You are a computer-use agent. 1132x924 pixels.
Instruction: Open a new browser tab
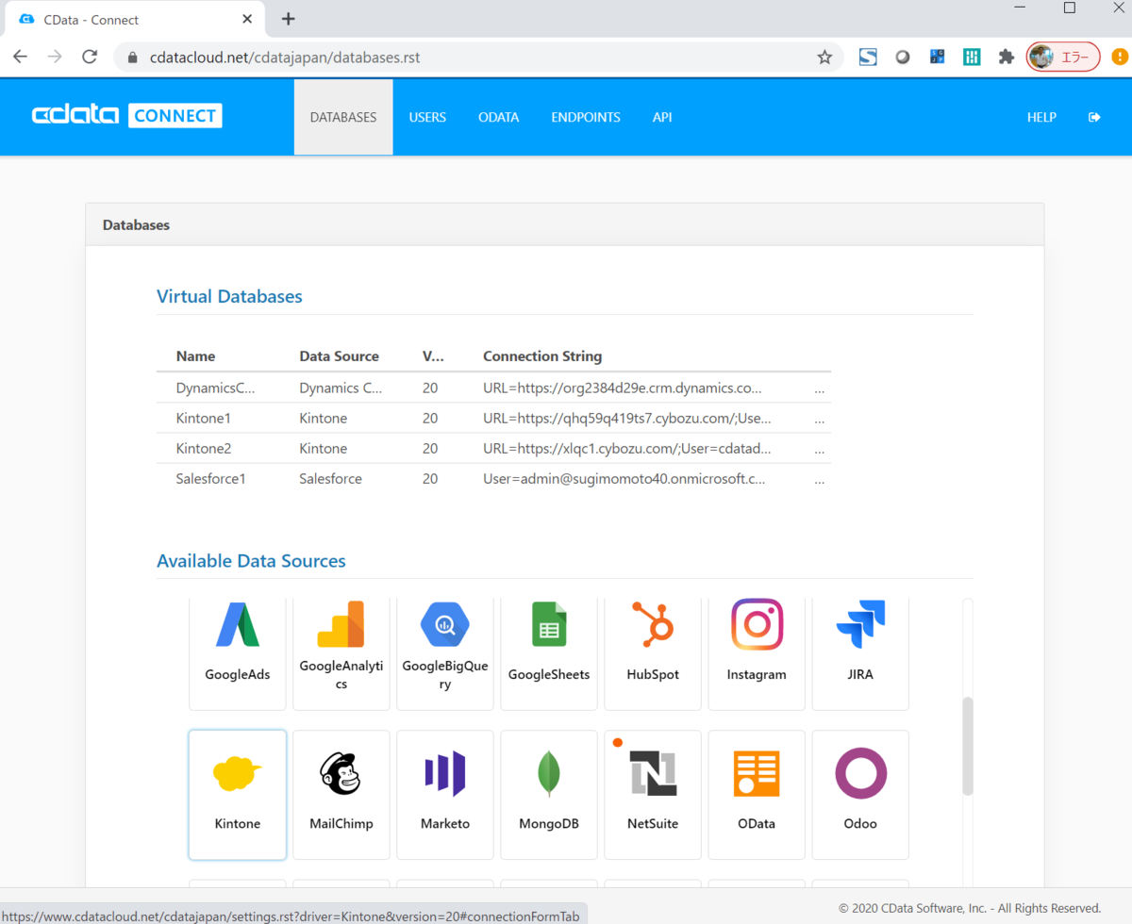(x=289, y=19)
